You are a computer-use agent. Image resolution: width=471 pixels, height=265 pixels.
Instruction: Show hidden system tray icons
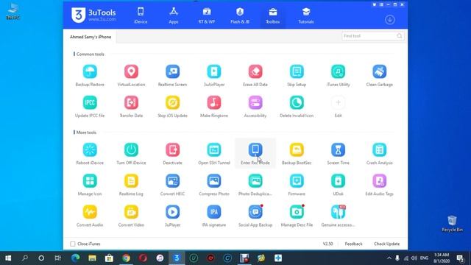(x=389, y=258)
